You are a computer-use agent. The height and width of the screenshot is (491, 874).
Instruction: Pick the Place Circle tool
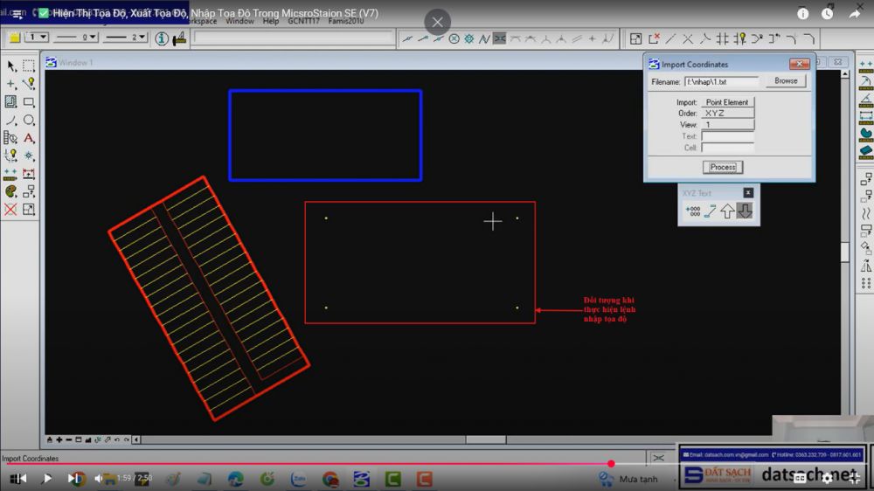pyautogui.click(x=29, y=121)
